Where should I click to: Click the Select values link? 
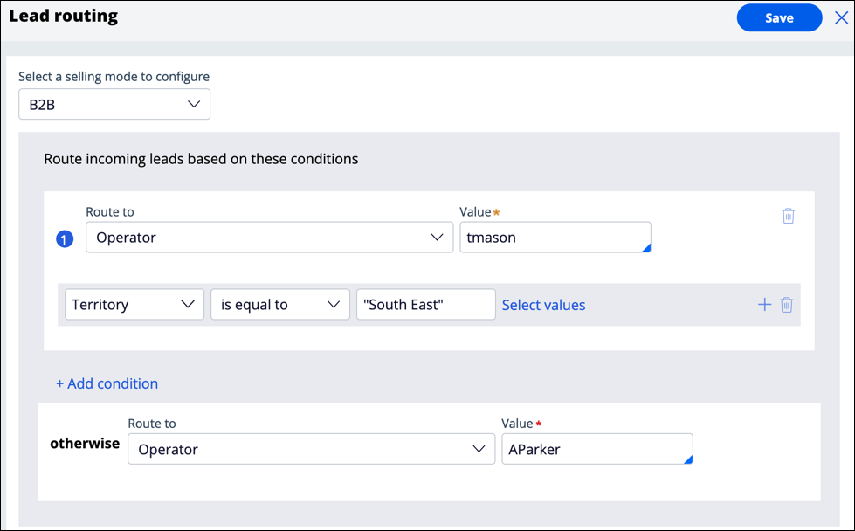[543, 305]
